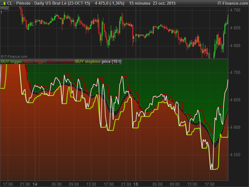Viewport: 249px width, 187px height.
Task: Click the candlestick icon beside CL title
Action: coord(3,3)
